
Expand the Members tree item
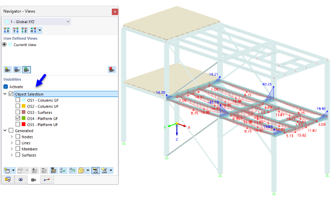point(12,149)
